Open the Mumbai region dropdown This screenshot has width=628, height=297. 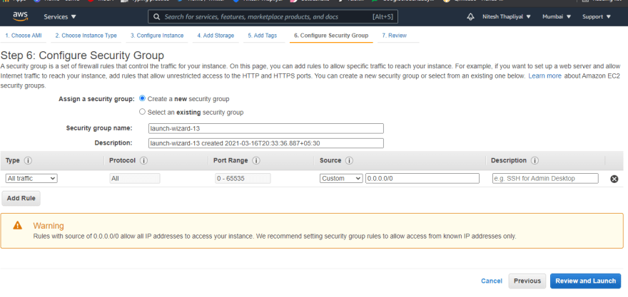coord(557,17)
